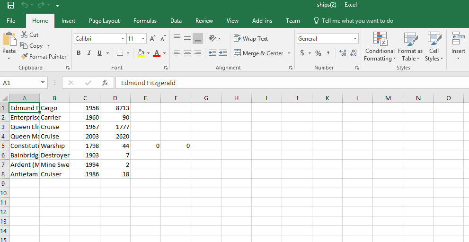This screenshot has height=242, width=469.
Task: Toggle Center horizontal alignment
Action: click(187, 53)
